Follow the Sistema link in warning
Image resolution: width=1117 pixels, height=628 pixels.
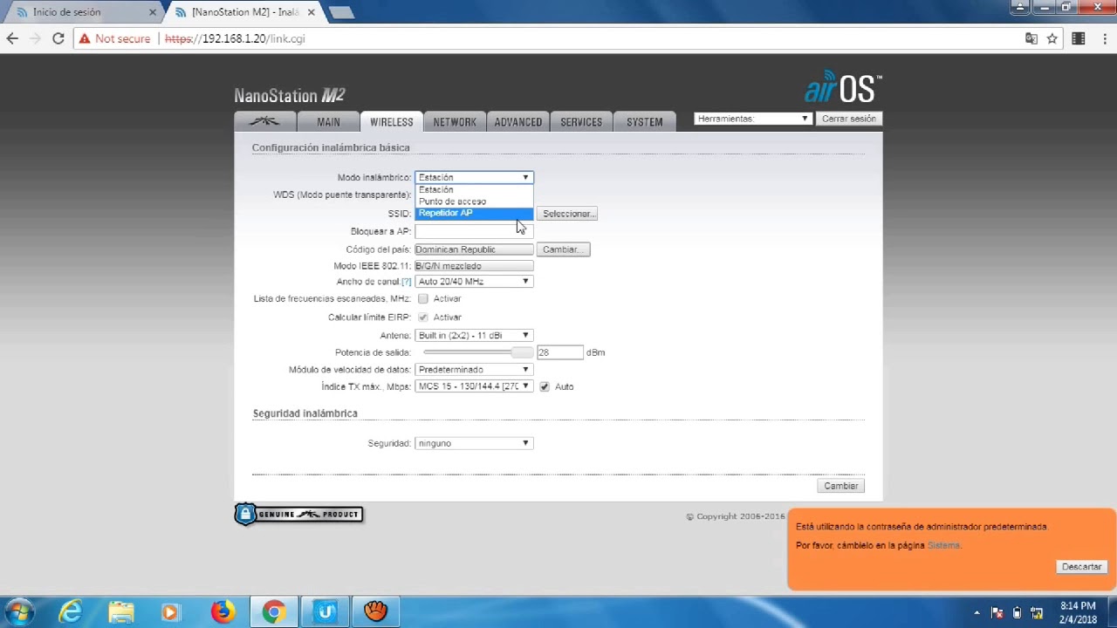pyautogui.click(x=943, y=545)
